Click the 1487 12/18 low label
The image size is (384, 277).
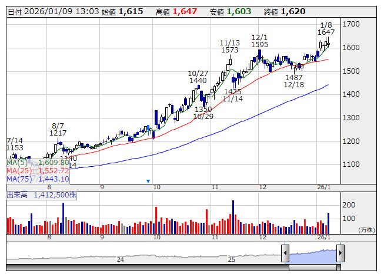294,81
